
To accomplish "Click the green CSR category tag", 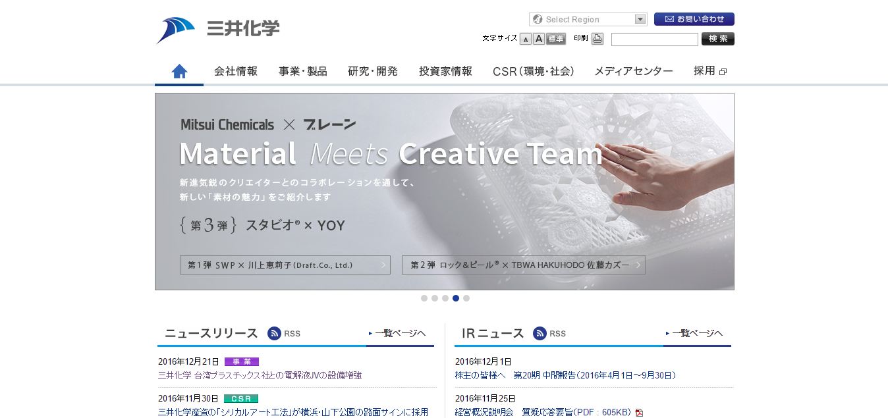I will (241, 398).
